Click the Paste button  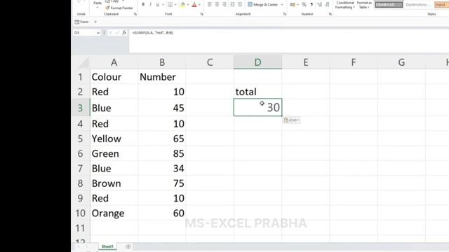[x=98, y=3]
